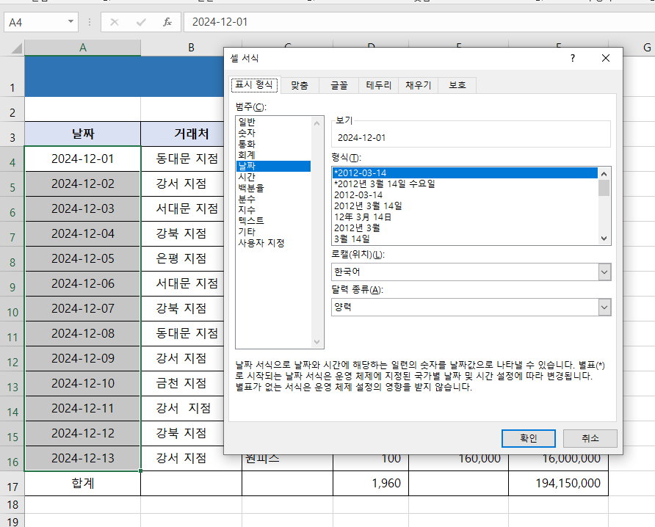Screen dimensions: 655x527
Task: Switch to the 표시 형식 tab
Action: (254, 85)
